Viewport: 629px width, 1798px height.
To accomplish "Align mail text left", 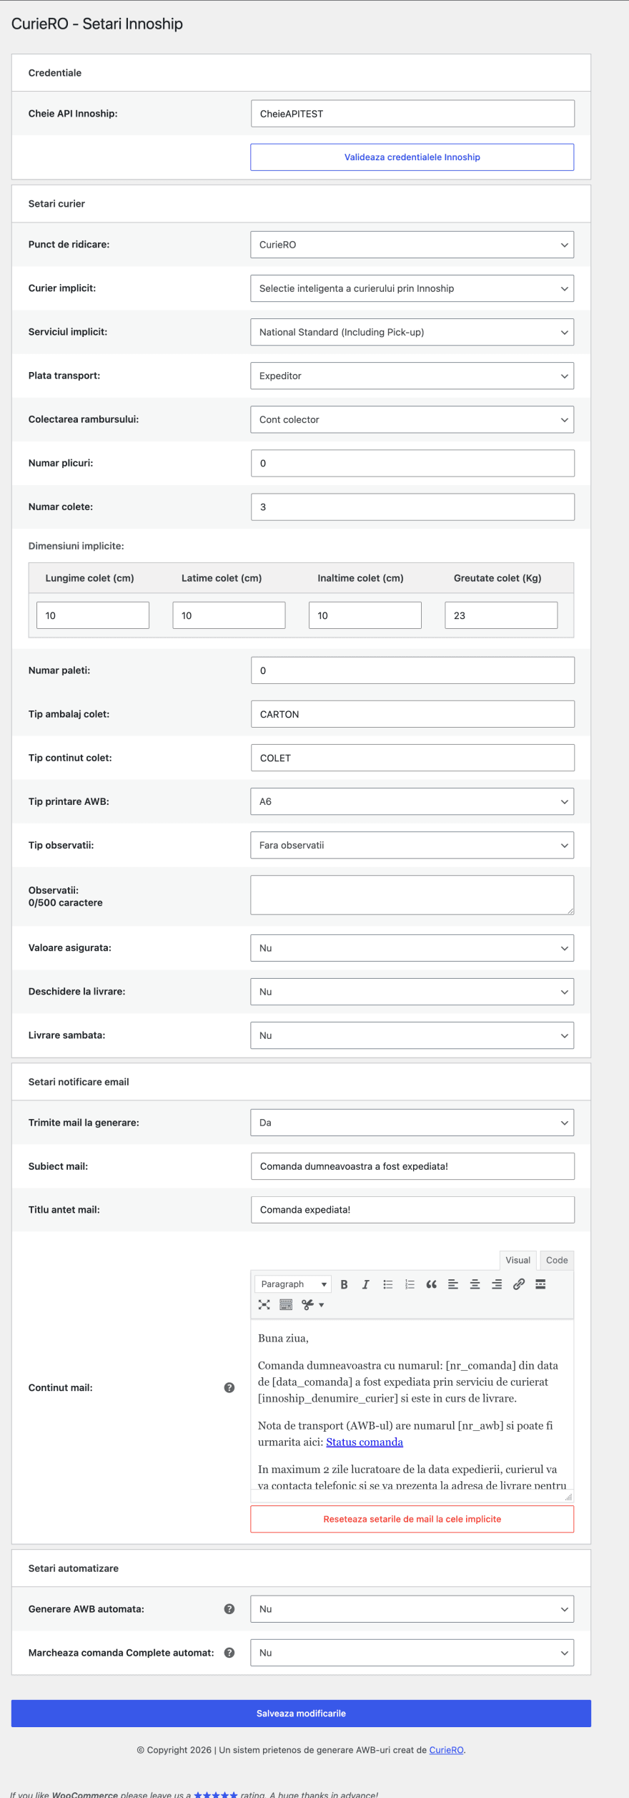I will (x=453, y=1284).
